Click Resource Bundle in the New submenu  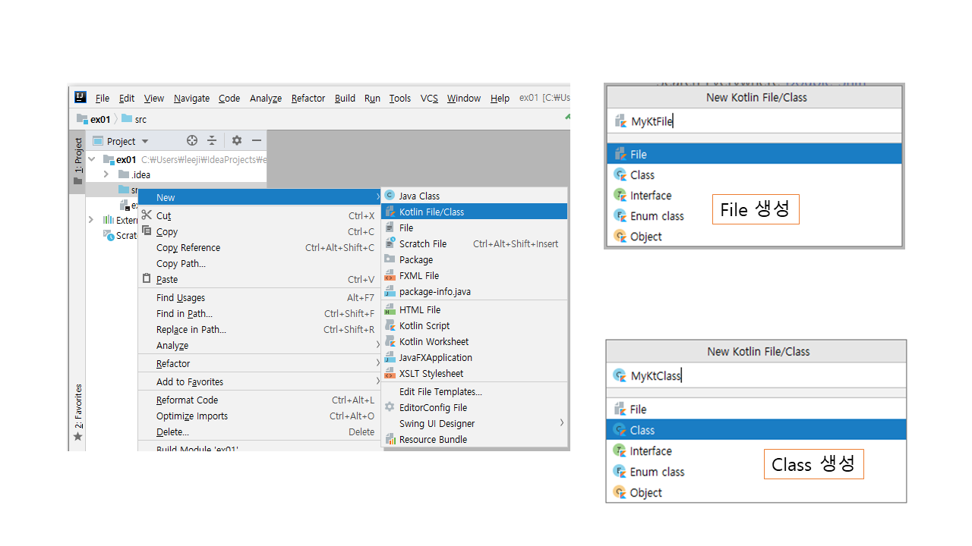coord(433,439)
